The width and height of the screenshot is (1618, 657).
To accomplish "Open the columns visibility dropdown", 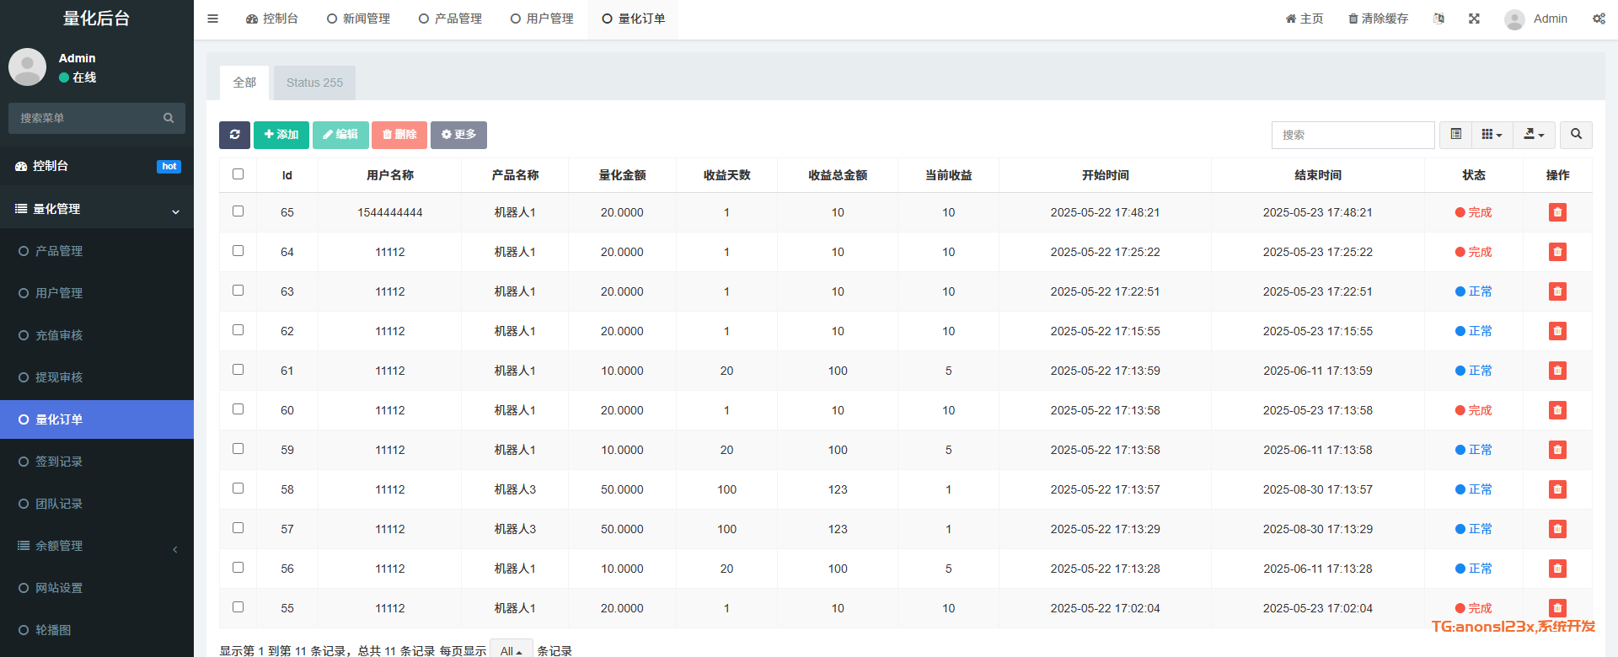I will 1492,135.
